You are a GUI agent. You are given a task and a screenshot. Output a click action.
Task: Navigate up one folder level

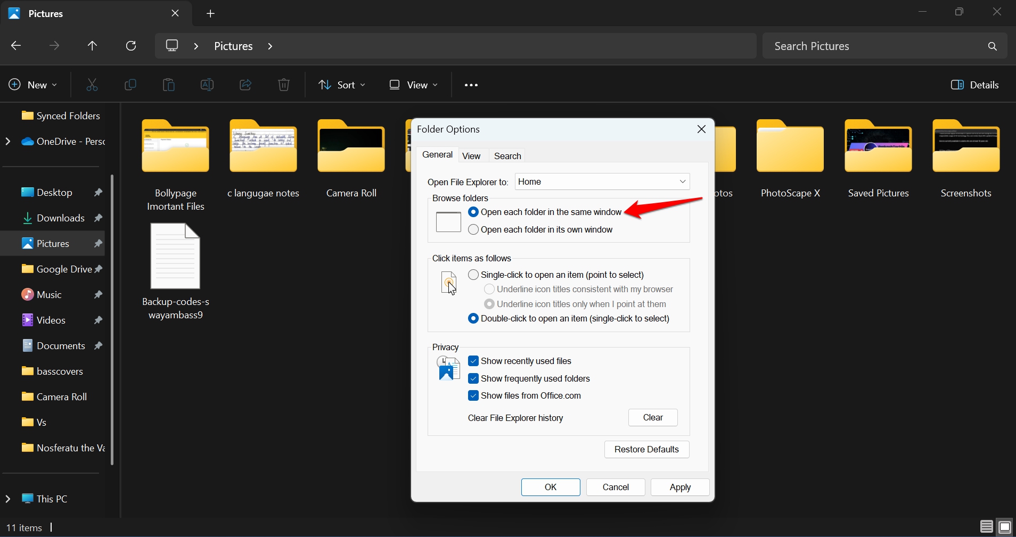(x=92, y=46)
